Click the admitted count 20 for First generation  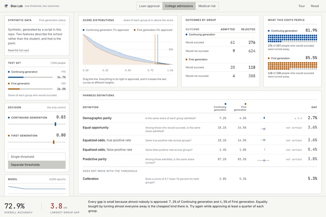233,67
